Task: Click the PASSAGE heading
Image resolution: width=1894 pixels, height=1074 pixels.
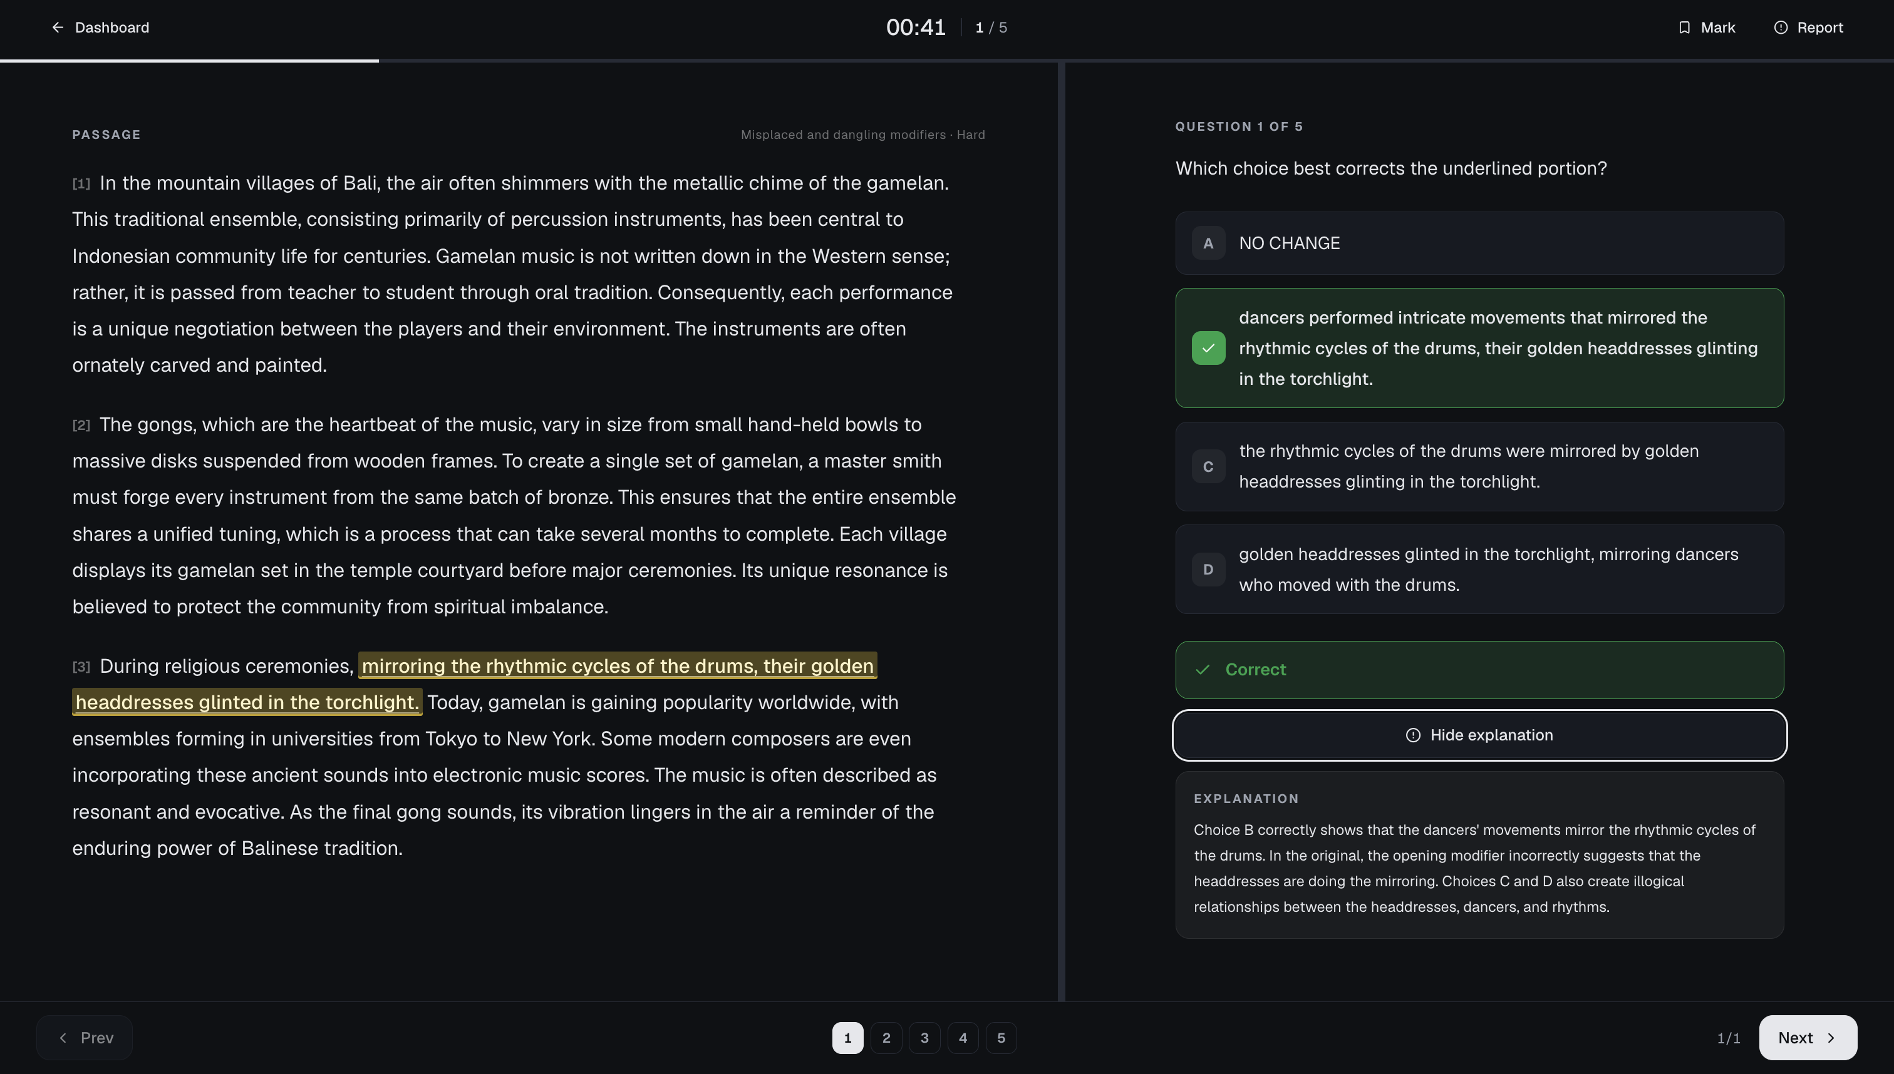Action: pyautogui.click(x=106, y=134)
